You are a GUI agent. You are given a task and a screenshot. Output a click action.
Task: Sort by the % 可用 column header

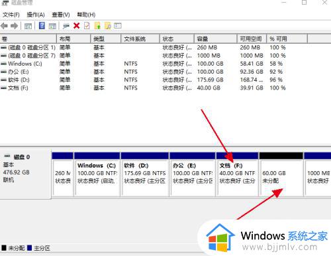click(x=287, y=39)
